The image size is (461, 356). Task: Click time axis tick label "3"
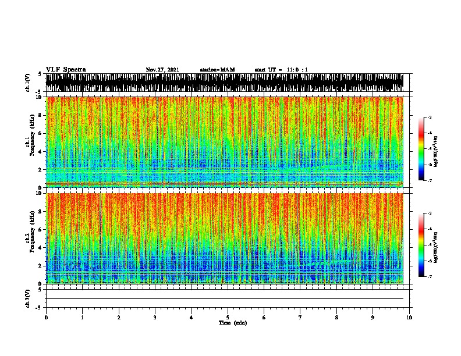tap(155, 317)
